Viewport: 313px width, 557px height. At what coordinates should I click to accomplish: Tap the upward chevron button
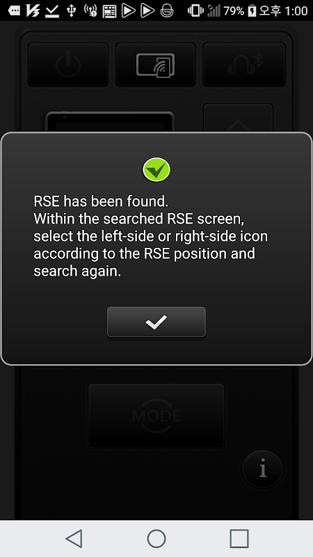[x=238, y=118]
